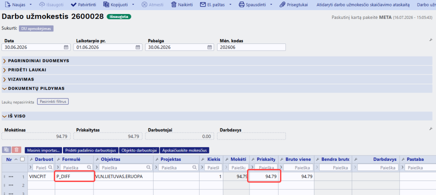Click the Mokėtinas total field 94.79

[36, 136]
